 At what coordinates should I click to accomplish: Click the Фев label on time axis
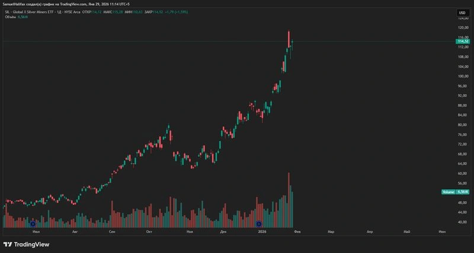coord(297,232)
